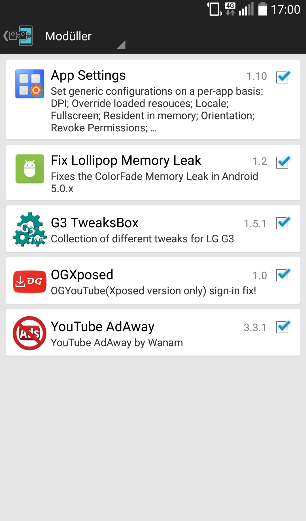Viewport: 306px width, 521px height.
Task: Tap the dropdown triangle beside Modüller
Action: tap(121, 45)
